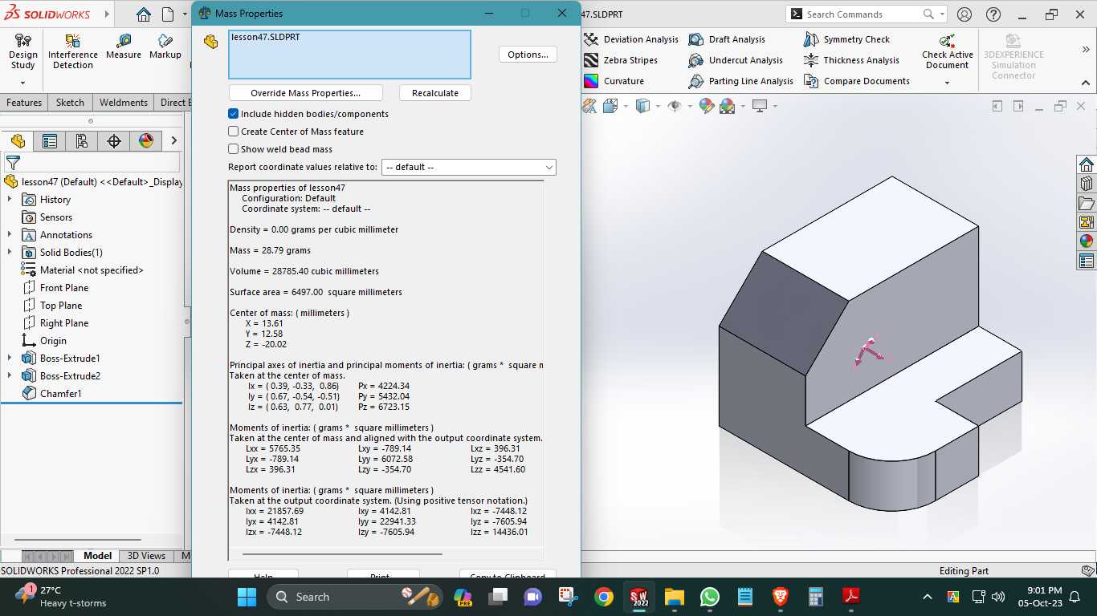
Task: Open the DisplayManager color-ball tab
Action: click(146, 141)
